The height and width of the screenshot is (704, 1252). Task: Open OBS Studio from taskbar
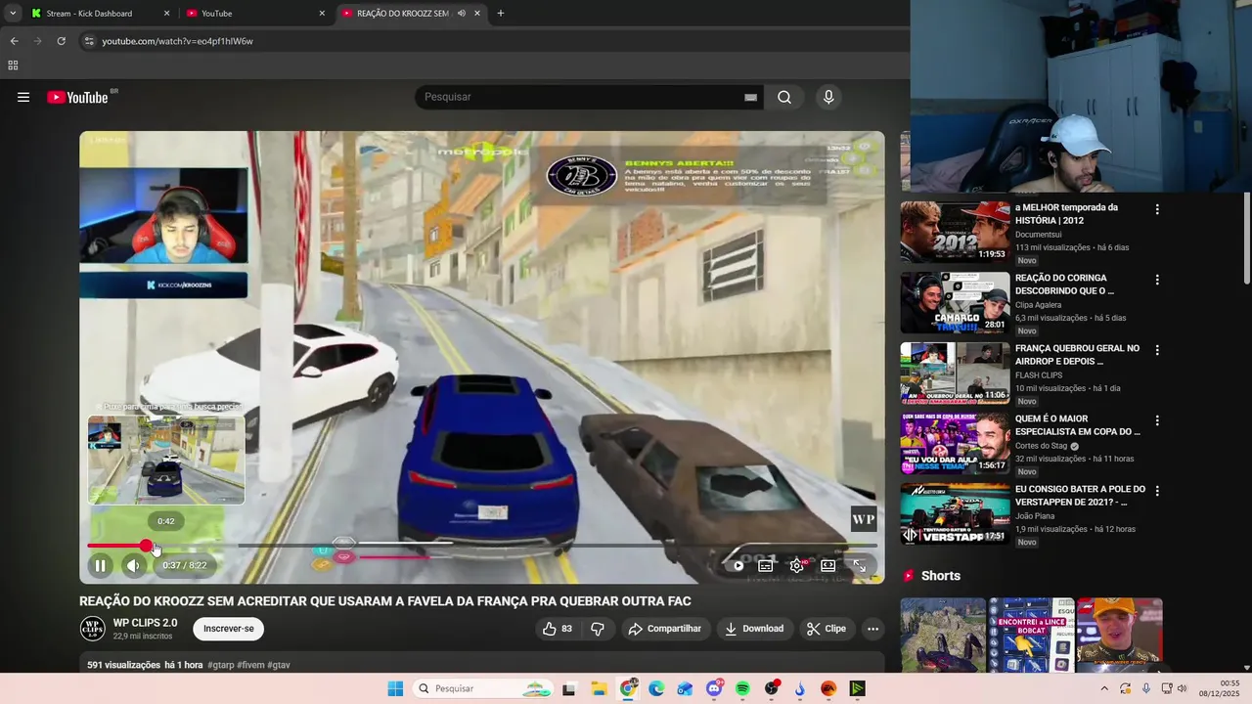(772, 688)
